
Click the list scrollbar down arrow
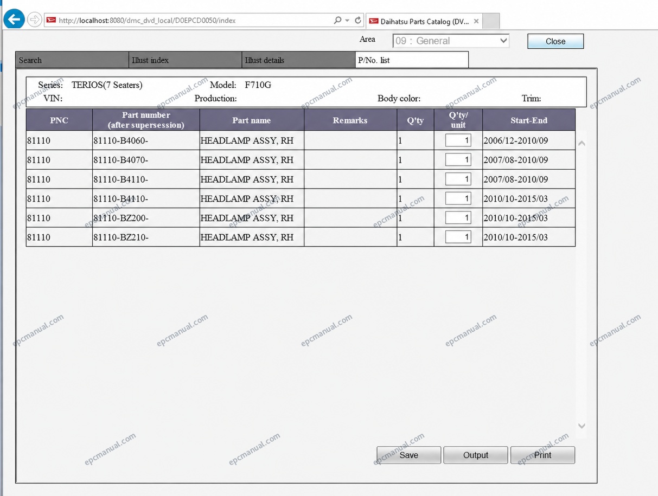(582, 426)
